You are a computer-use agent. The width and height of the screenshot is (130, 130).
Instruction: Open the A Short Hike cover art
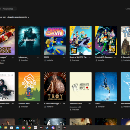point(29,87)
